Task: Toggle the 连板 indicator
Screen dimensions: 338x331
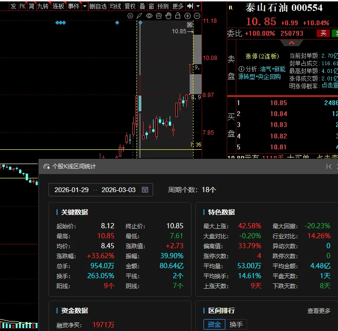Action: (58, 6)
